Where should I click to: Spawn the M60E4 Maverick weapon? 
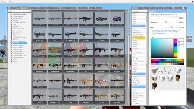pyautogui.click(x=71, y=65)
